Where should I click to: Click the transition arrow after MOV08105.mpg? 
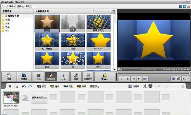25,97
